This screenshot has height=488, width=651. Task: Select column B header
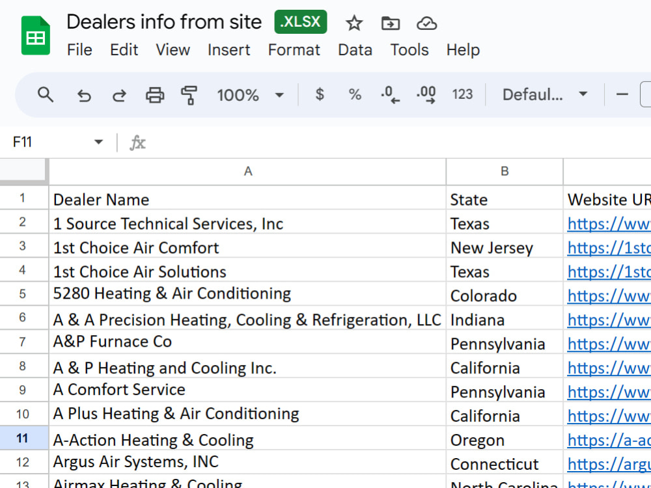pos(505,171)
